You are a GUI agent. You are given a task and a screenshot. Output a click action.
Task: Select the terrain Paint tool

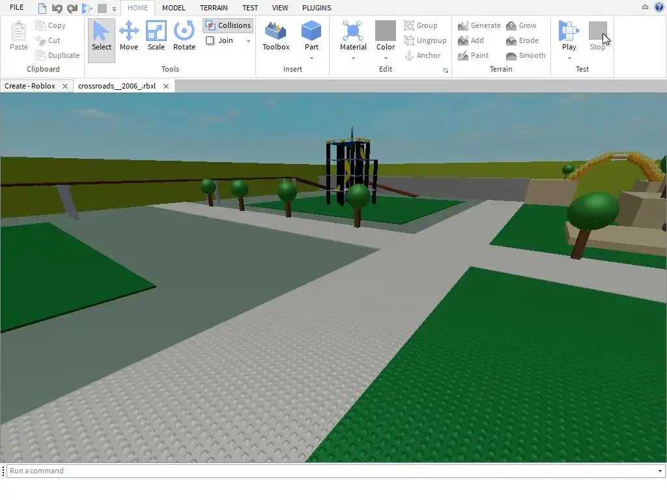[x=473, y=55]
